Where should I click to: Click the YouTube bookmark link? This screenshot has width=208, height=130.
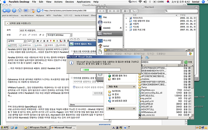[57, 15]
